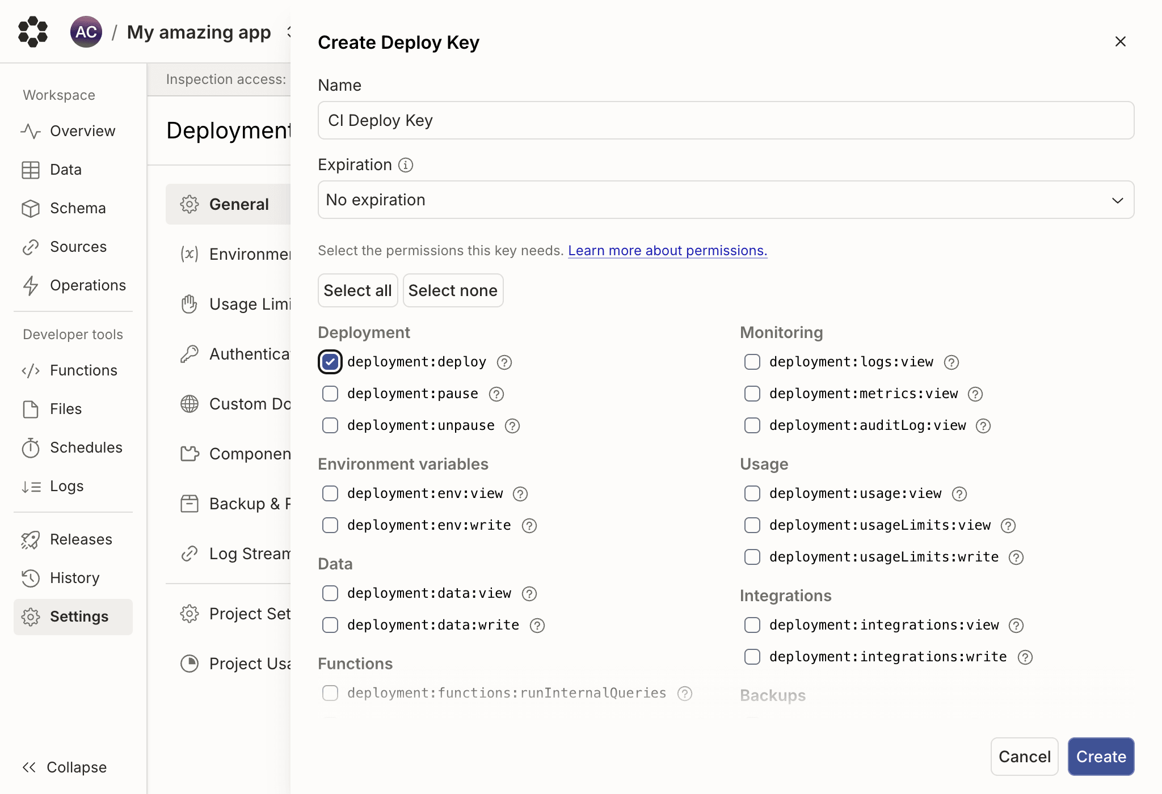Click the Operations lightning icon
1162x794 pixels.
(31, 285)
